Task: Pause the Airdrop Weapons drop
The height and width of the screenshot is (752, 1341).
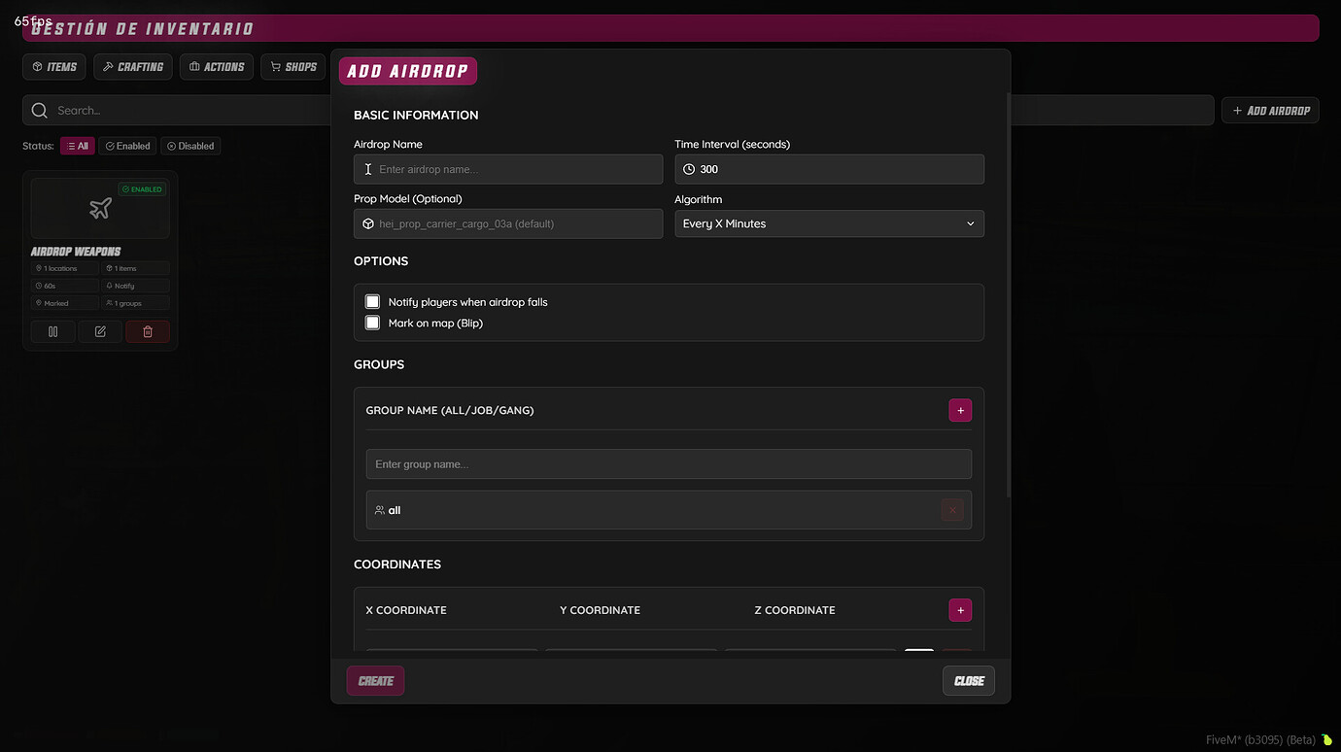Action: [x=52, y=331]
